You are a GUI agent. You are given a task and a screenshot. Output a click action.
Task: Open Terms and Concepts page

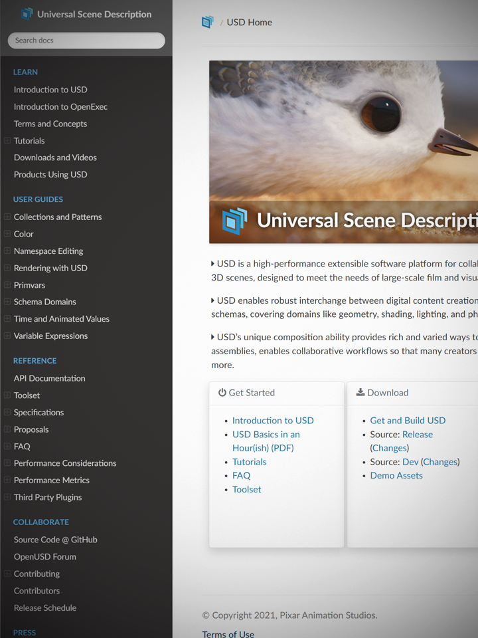(50, 124)
